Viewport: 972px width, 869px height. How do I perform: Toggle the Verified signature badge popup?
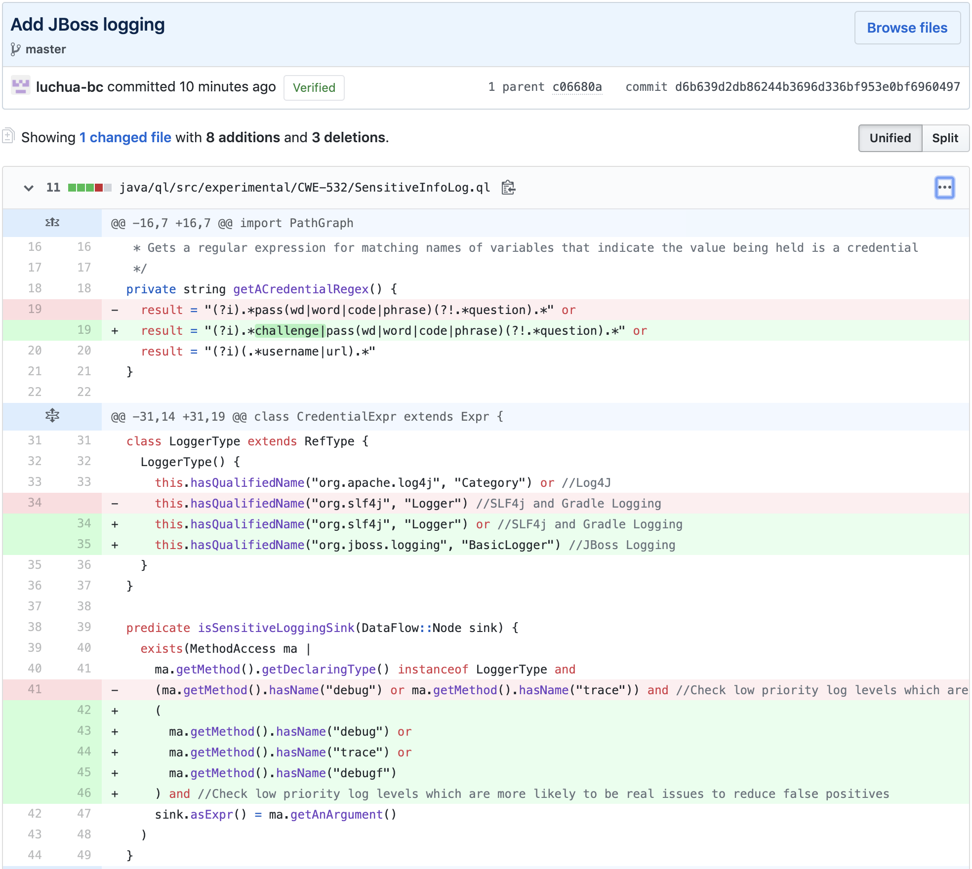pos(314,88)
